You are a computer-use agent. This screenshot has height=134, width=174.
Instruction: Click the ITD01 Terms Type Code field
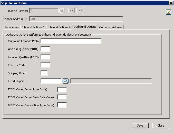62,90
